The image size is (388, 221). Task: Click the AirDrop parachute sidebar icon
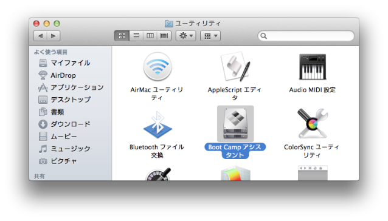pyautogui.click(x=43, y=75)
